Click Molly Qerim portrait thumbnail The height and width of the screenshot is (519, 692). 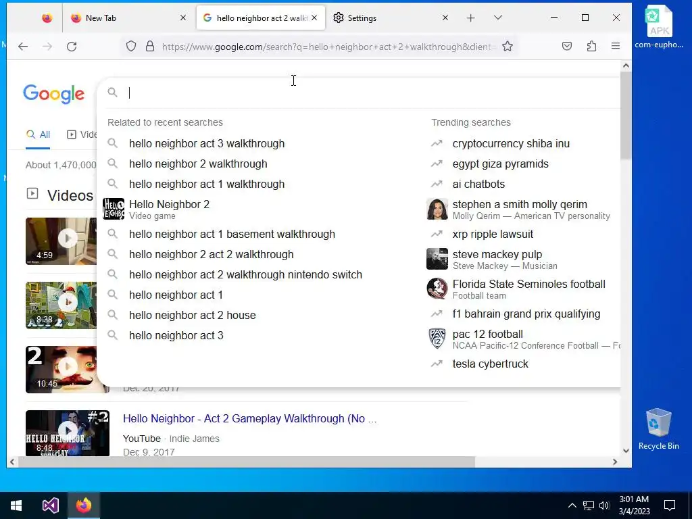[437, 209]
